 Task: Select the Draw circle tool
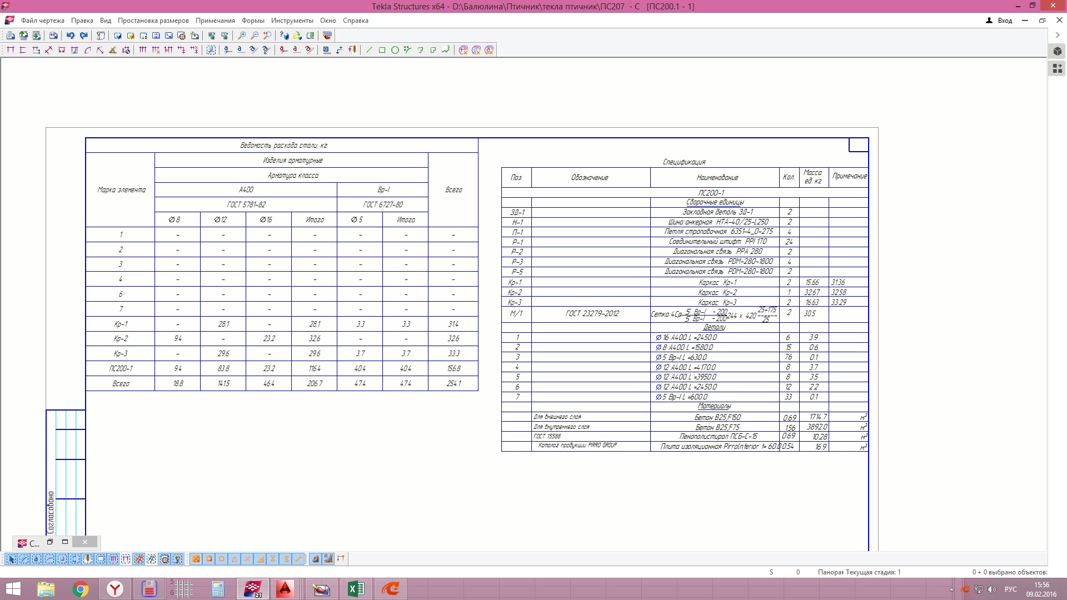coord(395,50)
